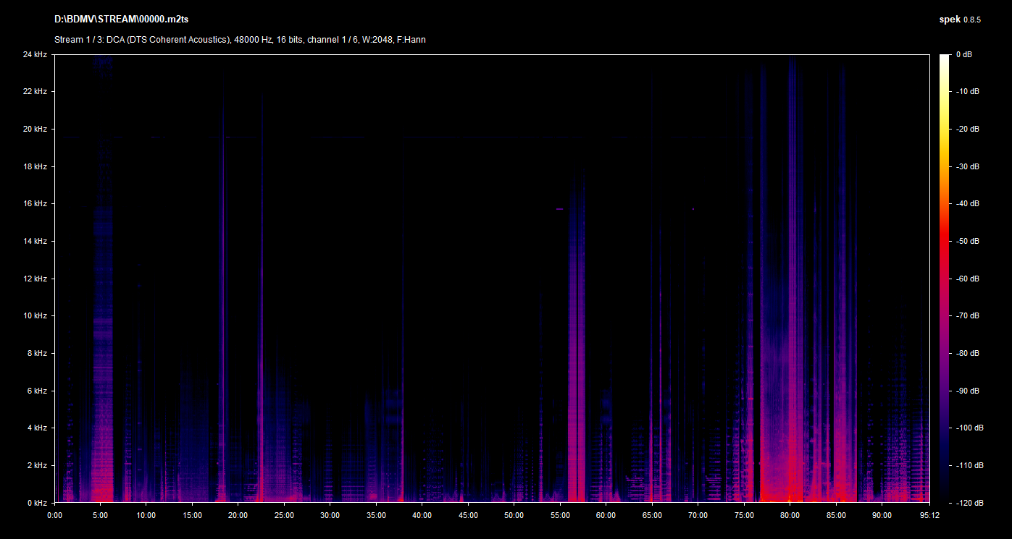Click the short purple tone mark at 16 kHz

[559, 209]
